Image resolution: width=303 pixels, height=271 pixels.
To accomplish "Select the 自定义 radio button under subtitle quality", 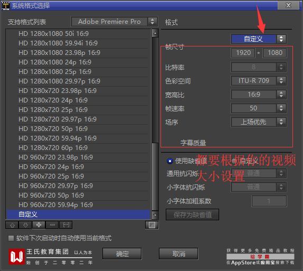I will pyautogui.click(x=234, y=161).
